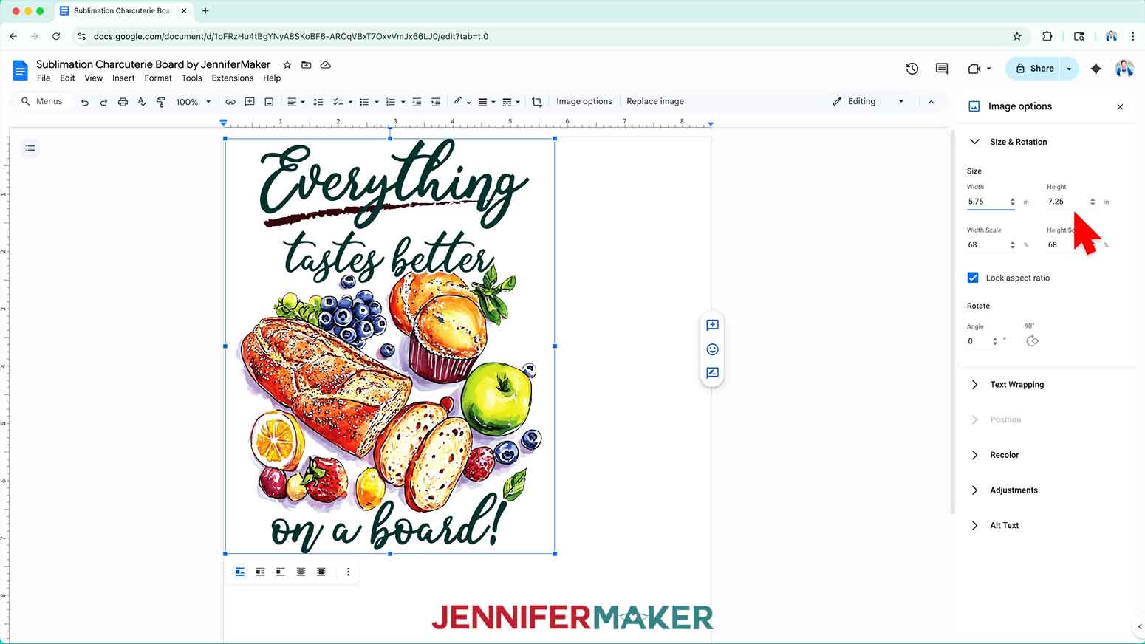Open the text alignment dropdown

pyautogui.click(x=295, y=102)
